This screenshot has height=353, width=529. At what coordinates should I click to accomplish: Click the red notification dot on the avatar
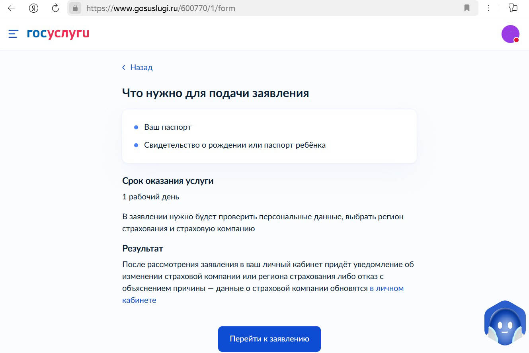(517, 40)
